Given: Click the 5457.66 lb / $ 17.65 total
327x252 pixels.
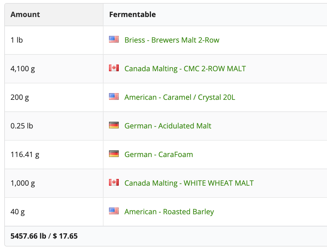Looking at the screenshot, I should tap(44, 236).
